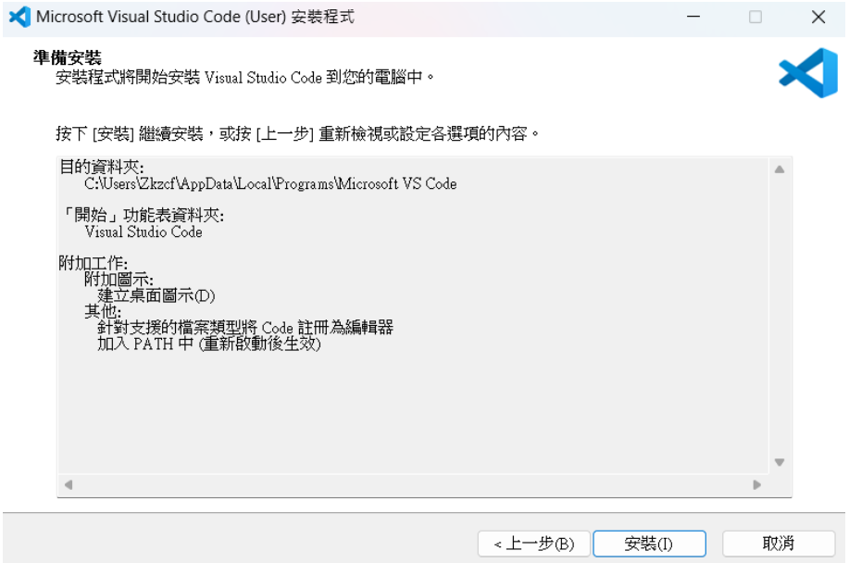
Task: Click the 附加工作 heading line
Action: coord(94,263)
